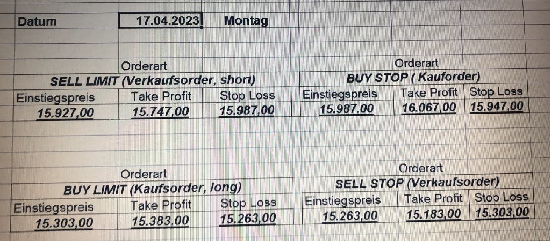
Task: Click the Datum label cell
Action: [37, 21]
